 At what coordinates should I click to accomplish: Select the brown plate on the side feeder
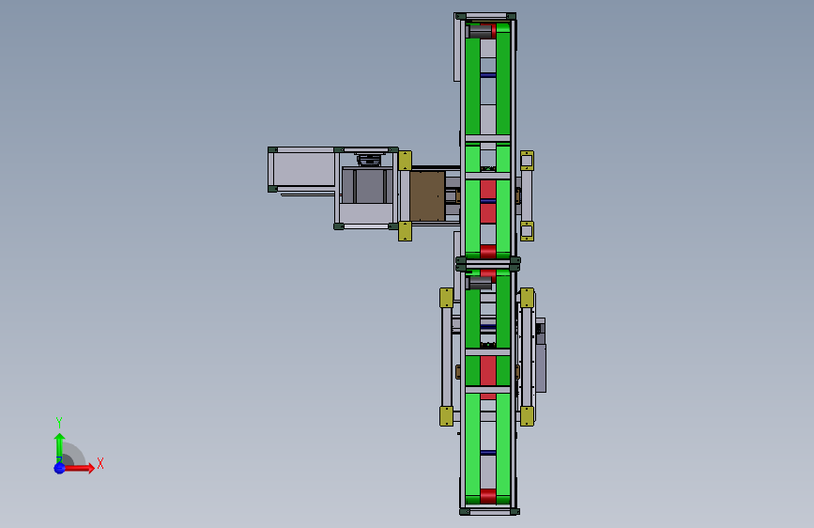[x=427, y=196]
